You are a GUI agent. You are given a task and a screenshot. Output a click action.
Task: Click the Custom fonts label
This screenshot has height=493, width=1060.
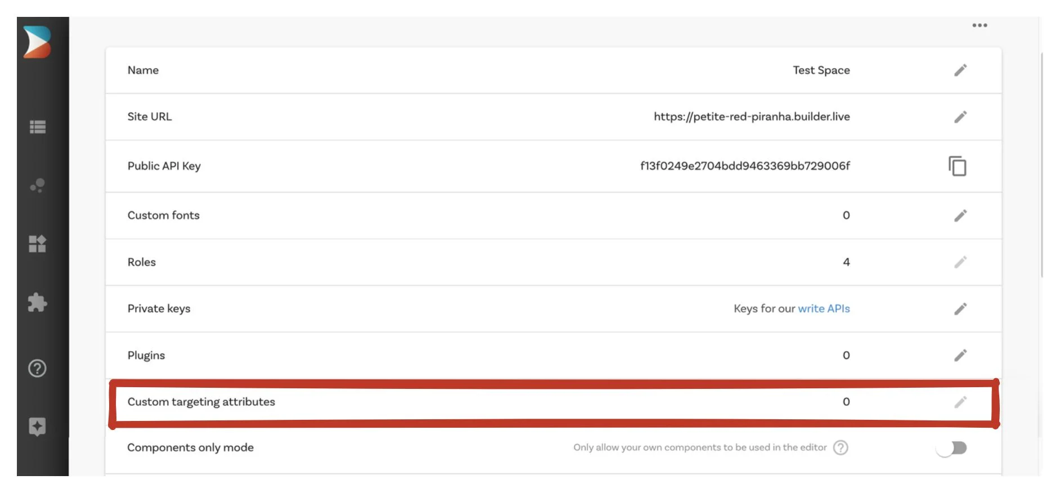(163, 215)
